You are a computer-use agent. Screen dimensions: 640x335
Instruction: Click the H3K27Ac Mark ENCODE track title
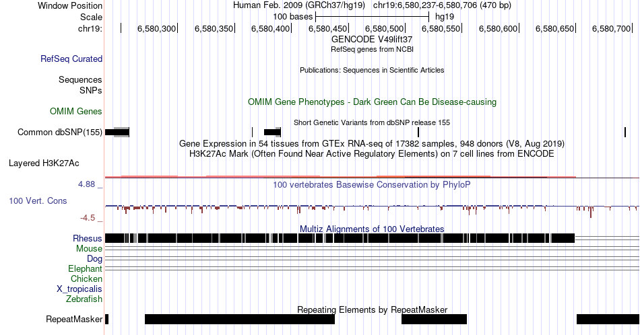coord(372,153)
